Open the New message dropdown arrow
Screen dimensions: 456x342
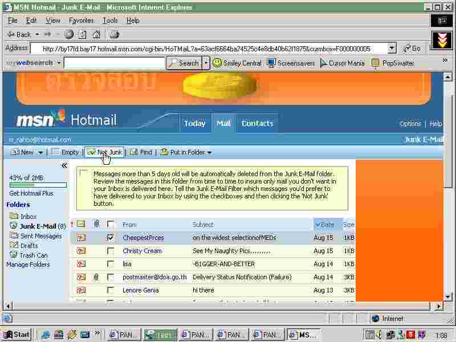pyautogui.click(x=40, y=152)
